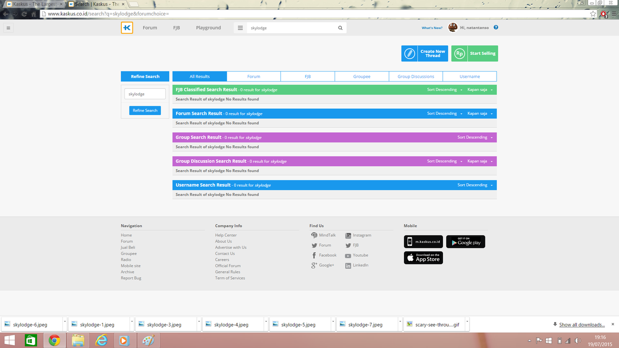The width and height of the screenshot is (619, 348).
Task: Open Twitter FJB link in Find Us
Action: point(352,246)
